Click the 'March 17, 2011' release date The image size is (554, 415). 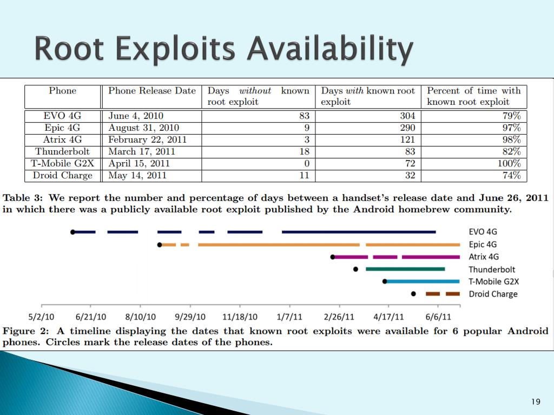142,152
